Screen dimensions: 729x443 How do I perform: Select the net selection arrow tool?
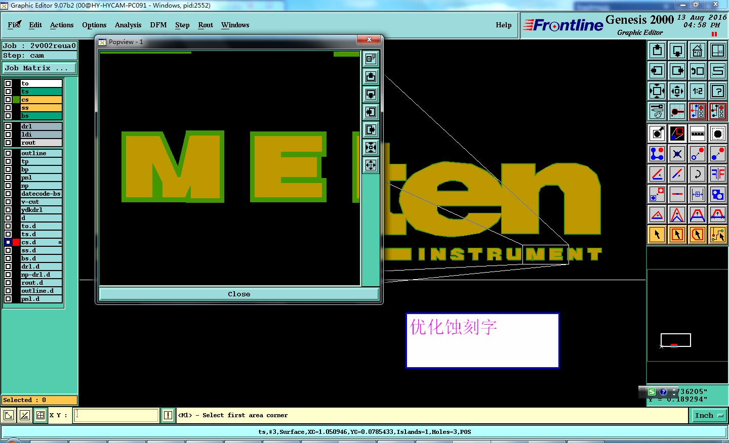coord(718,235)
